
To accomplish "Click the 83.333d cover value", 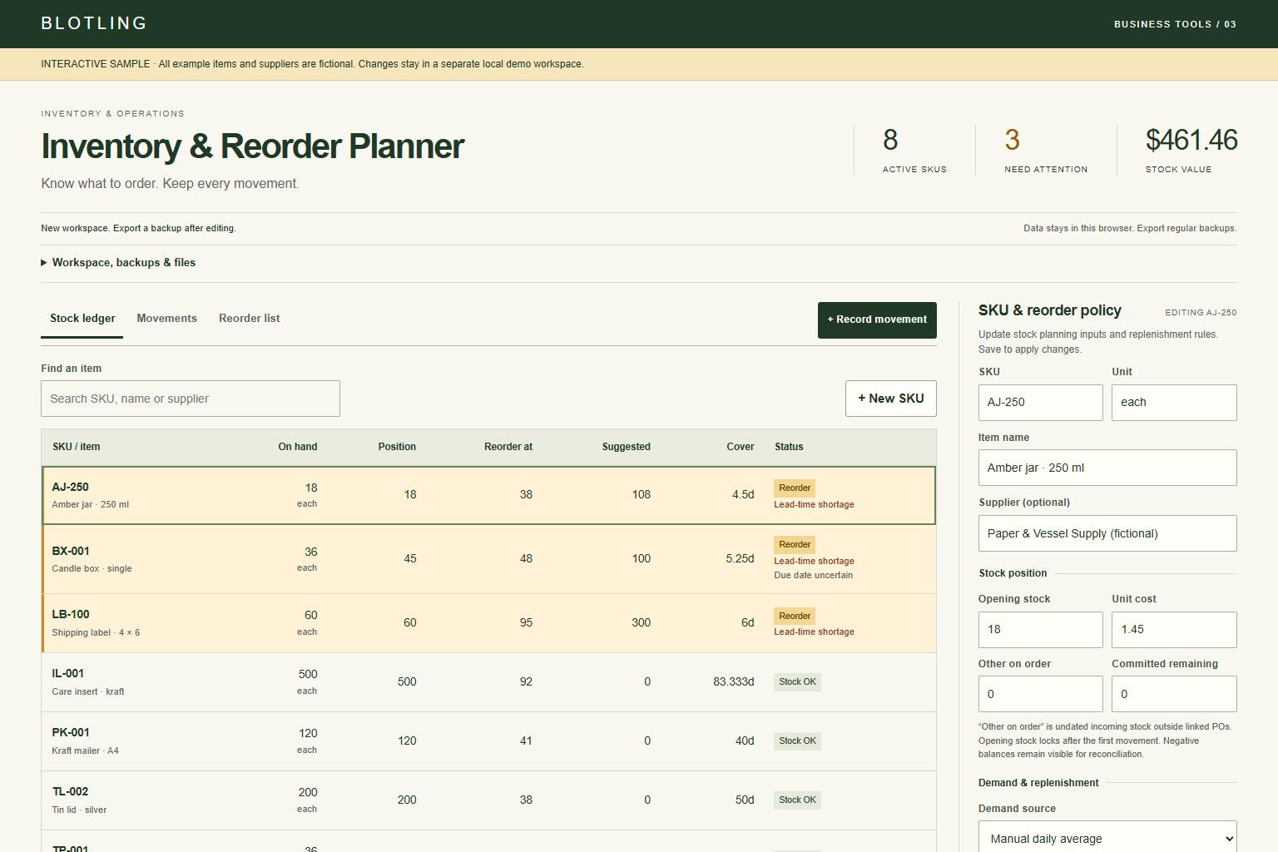I will pyautogui.click(x=733, y=682).
